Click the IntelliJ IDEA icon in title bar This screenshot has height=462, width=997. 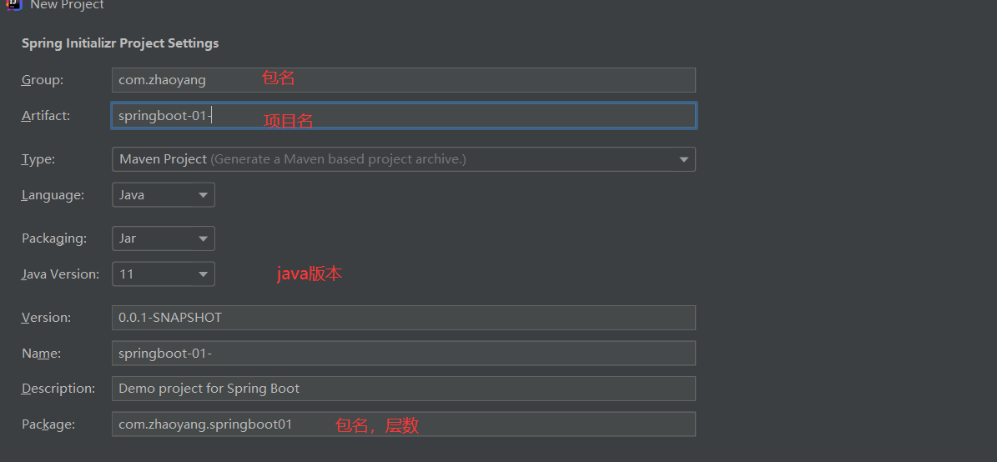pyautogui.click(x=13, y=4)
